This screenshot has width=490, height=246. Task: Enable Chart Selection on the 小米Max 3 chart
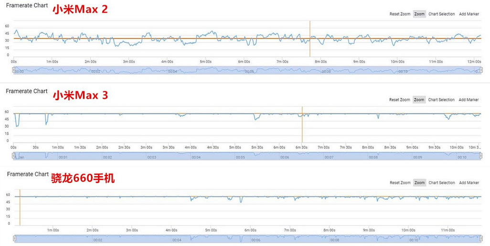click(441, 100)
